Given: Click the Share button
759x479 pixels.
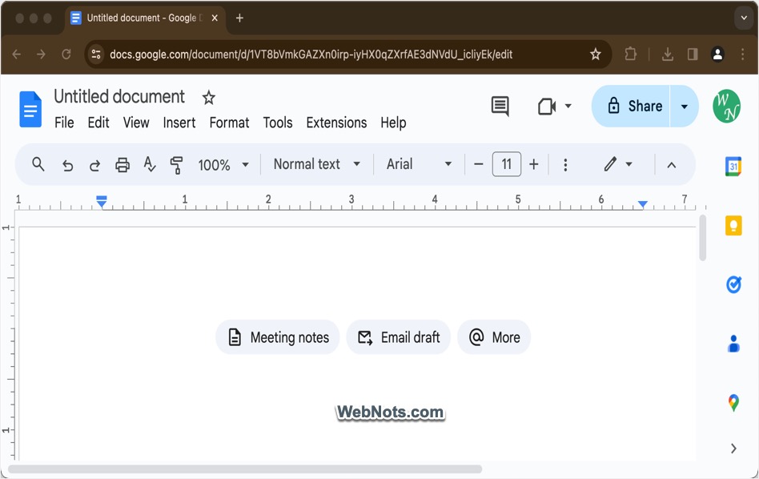Looking at the screenshot, I should coord(637,106).
